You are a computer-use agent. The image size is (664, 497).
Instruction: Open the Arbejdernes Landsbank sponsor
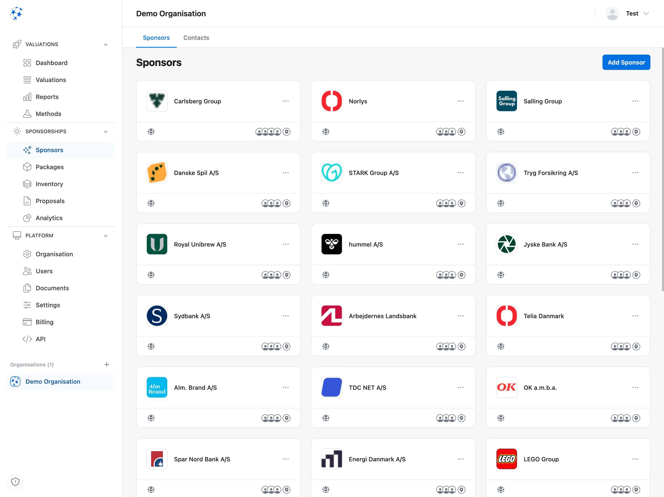coord(382,316)
